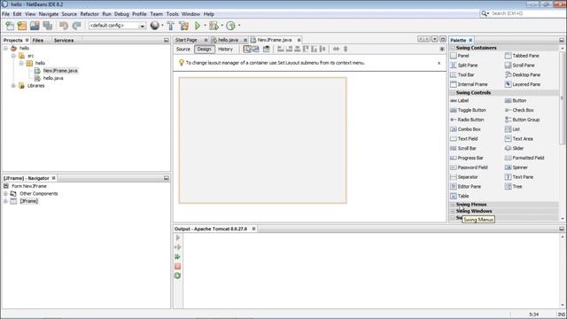Click the Build Project hammer icon
567x319 pixels.
(x=171, y=26)
